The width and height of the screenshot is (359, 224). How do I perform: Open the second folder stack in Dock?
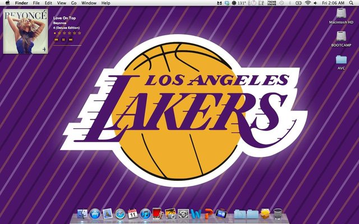pyautogui.click(x=252, y=214)
